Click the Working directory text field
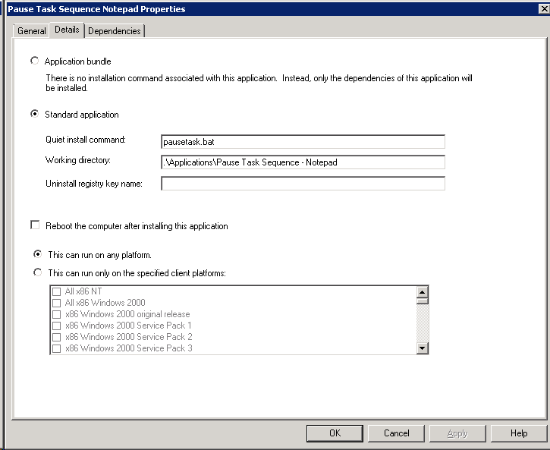 [x=303, y=162]
